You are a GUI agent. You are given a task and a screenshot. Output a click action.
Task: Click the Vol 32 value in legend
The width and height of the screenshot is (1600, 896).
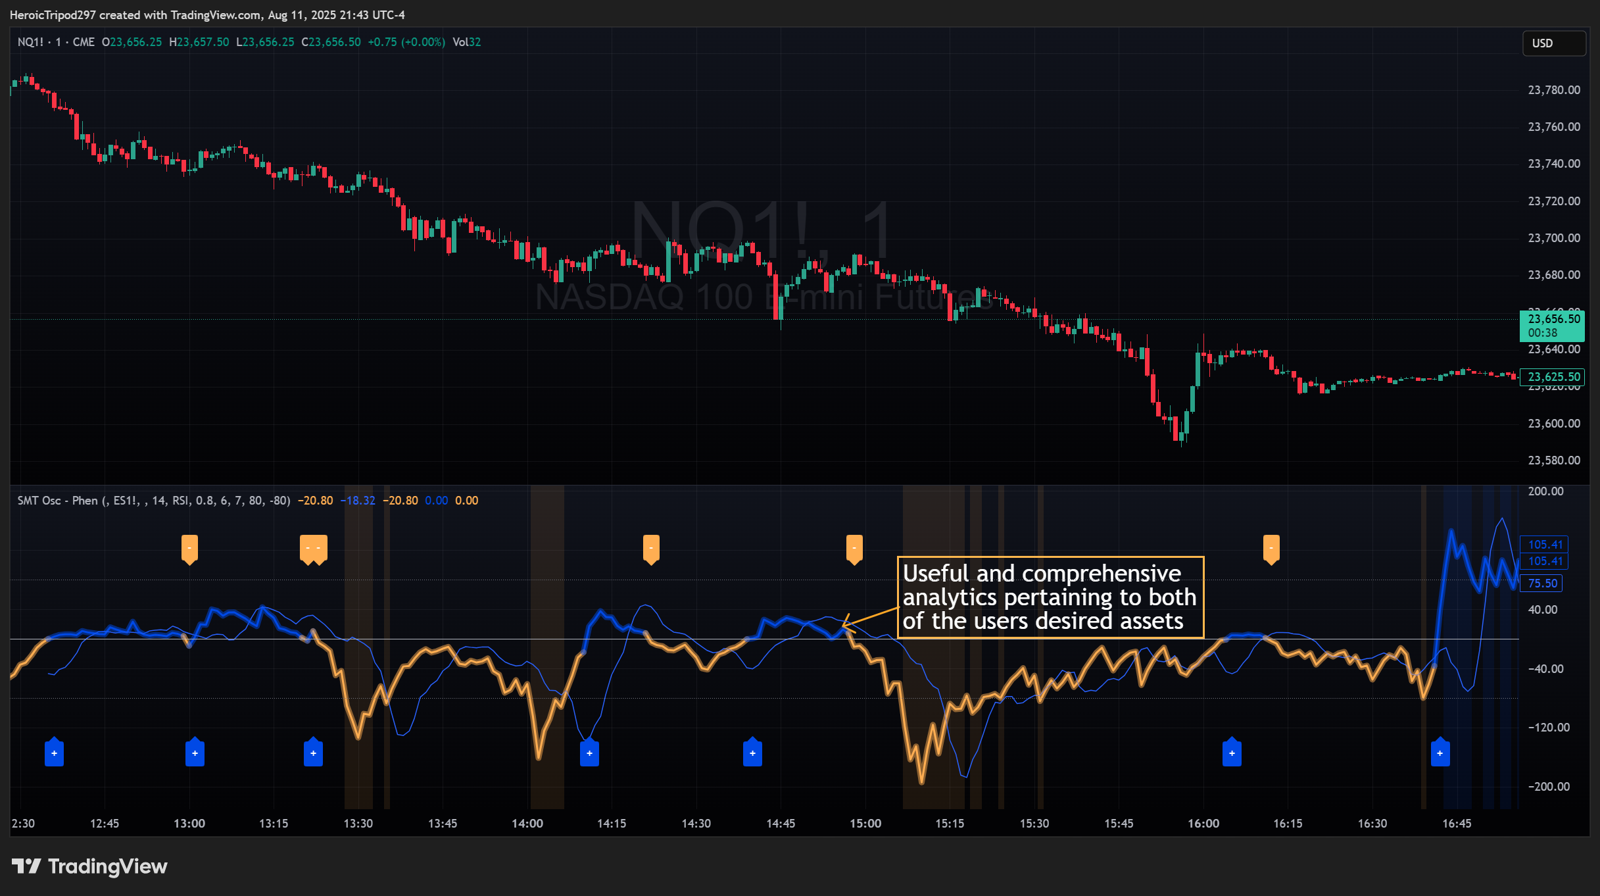pos(467,42)
